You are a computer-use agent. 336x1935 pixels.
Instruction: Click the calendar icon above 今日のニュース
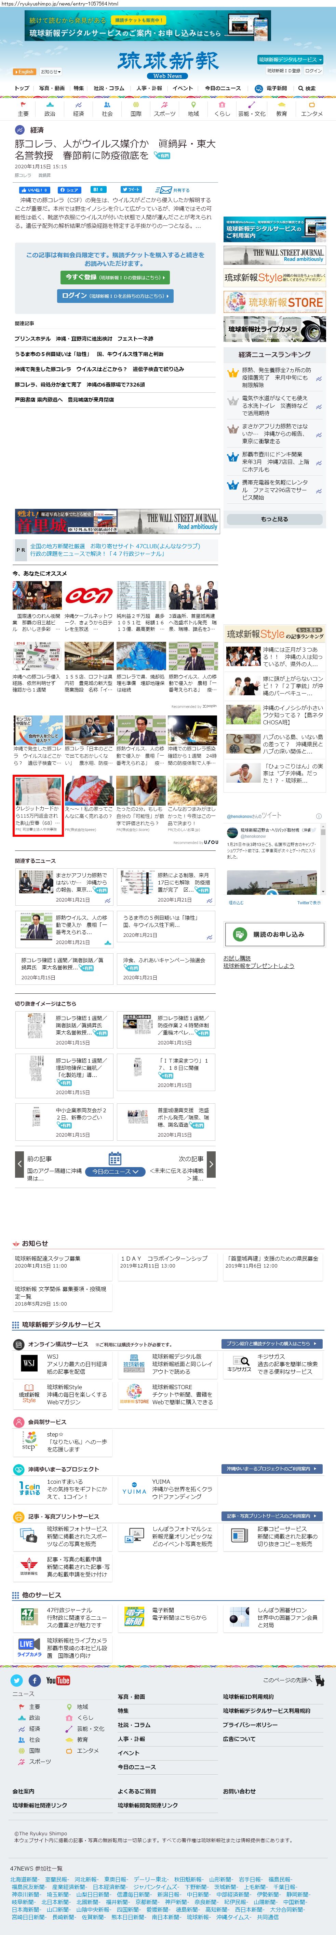(115, 1158)
